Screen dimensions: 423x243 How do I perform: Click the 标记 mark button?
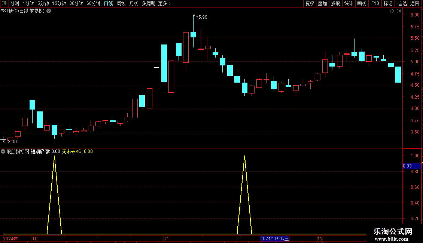(x=388, y=3)
